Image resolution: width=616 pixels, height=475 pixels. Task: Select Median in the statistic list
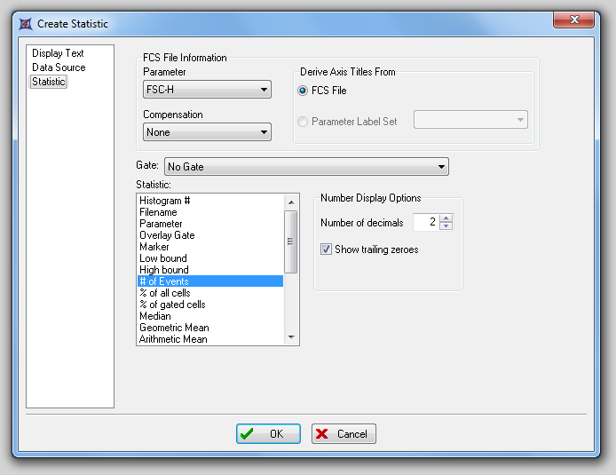click(210, 316)
